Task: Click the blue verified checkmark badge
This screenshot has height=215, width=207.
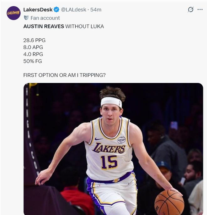Action: 56,10
